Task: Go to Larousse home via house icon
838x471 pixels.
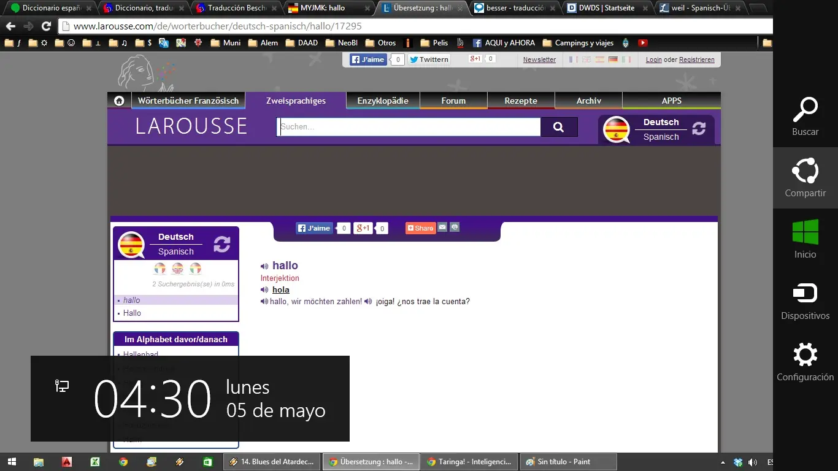Action: pos(119,101)
